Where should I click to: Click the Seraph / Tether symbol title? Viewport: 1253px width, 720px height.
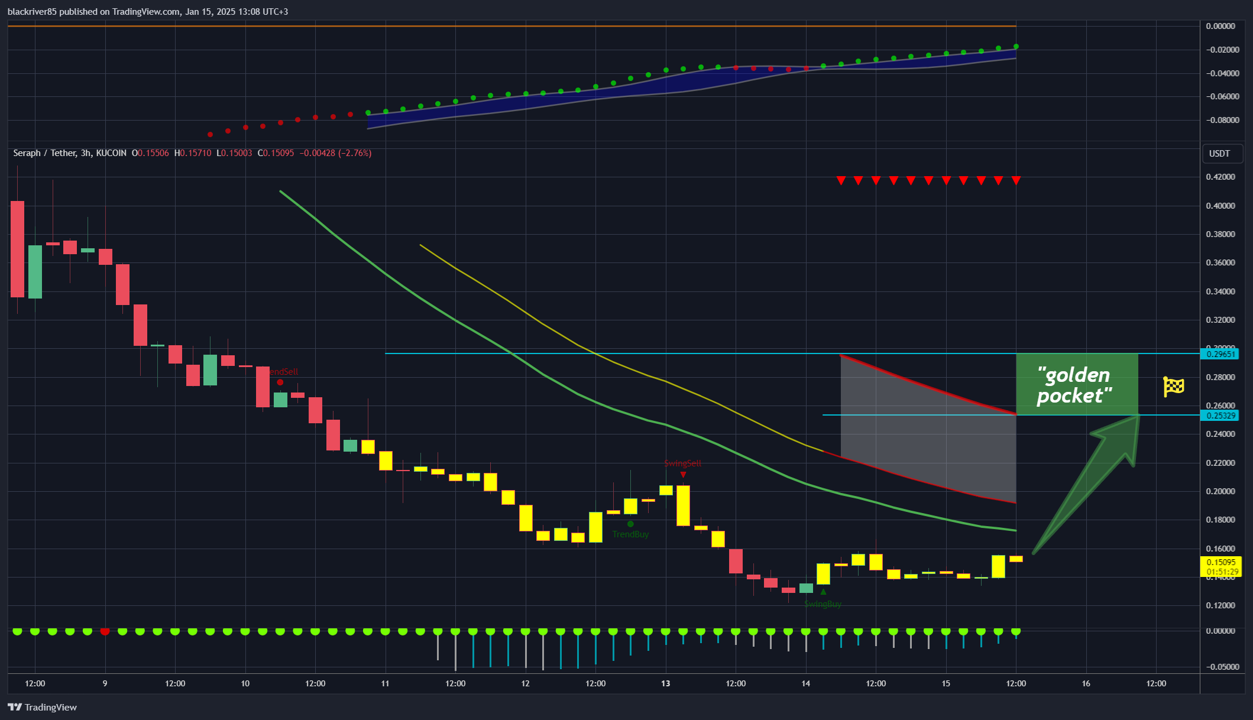(45, 153)
